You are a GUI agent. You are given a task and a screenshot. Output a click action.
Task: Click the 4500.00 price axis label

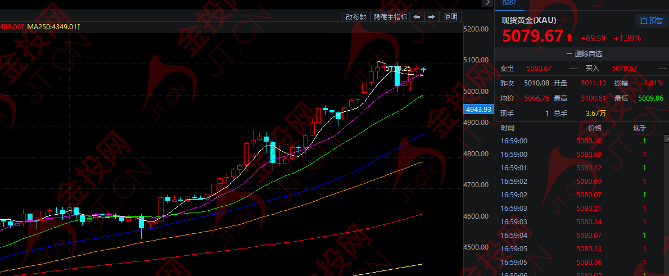(477, 247)
